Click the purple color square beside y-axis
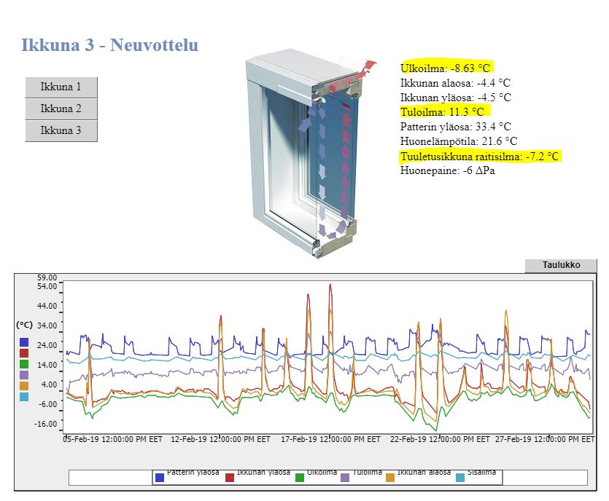The image size is (609, 501). (x=24, y=375)
